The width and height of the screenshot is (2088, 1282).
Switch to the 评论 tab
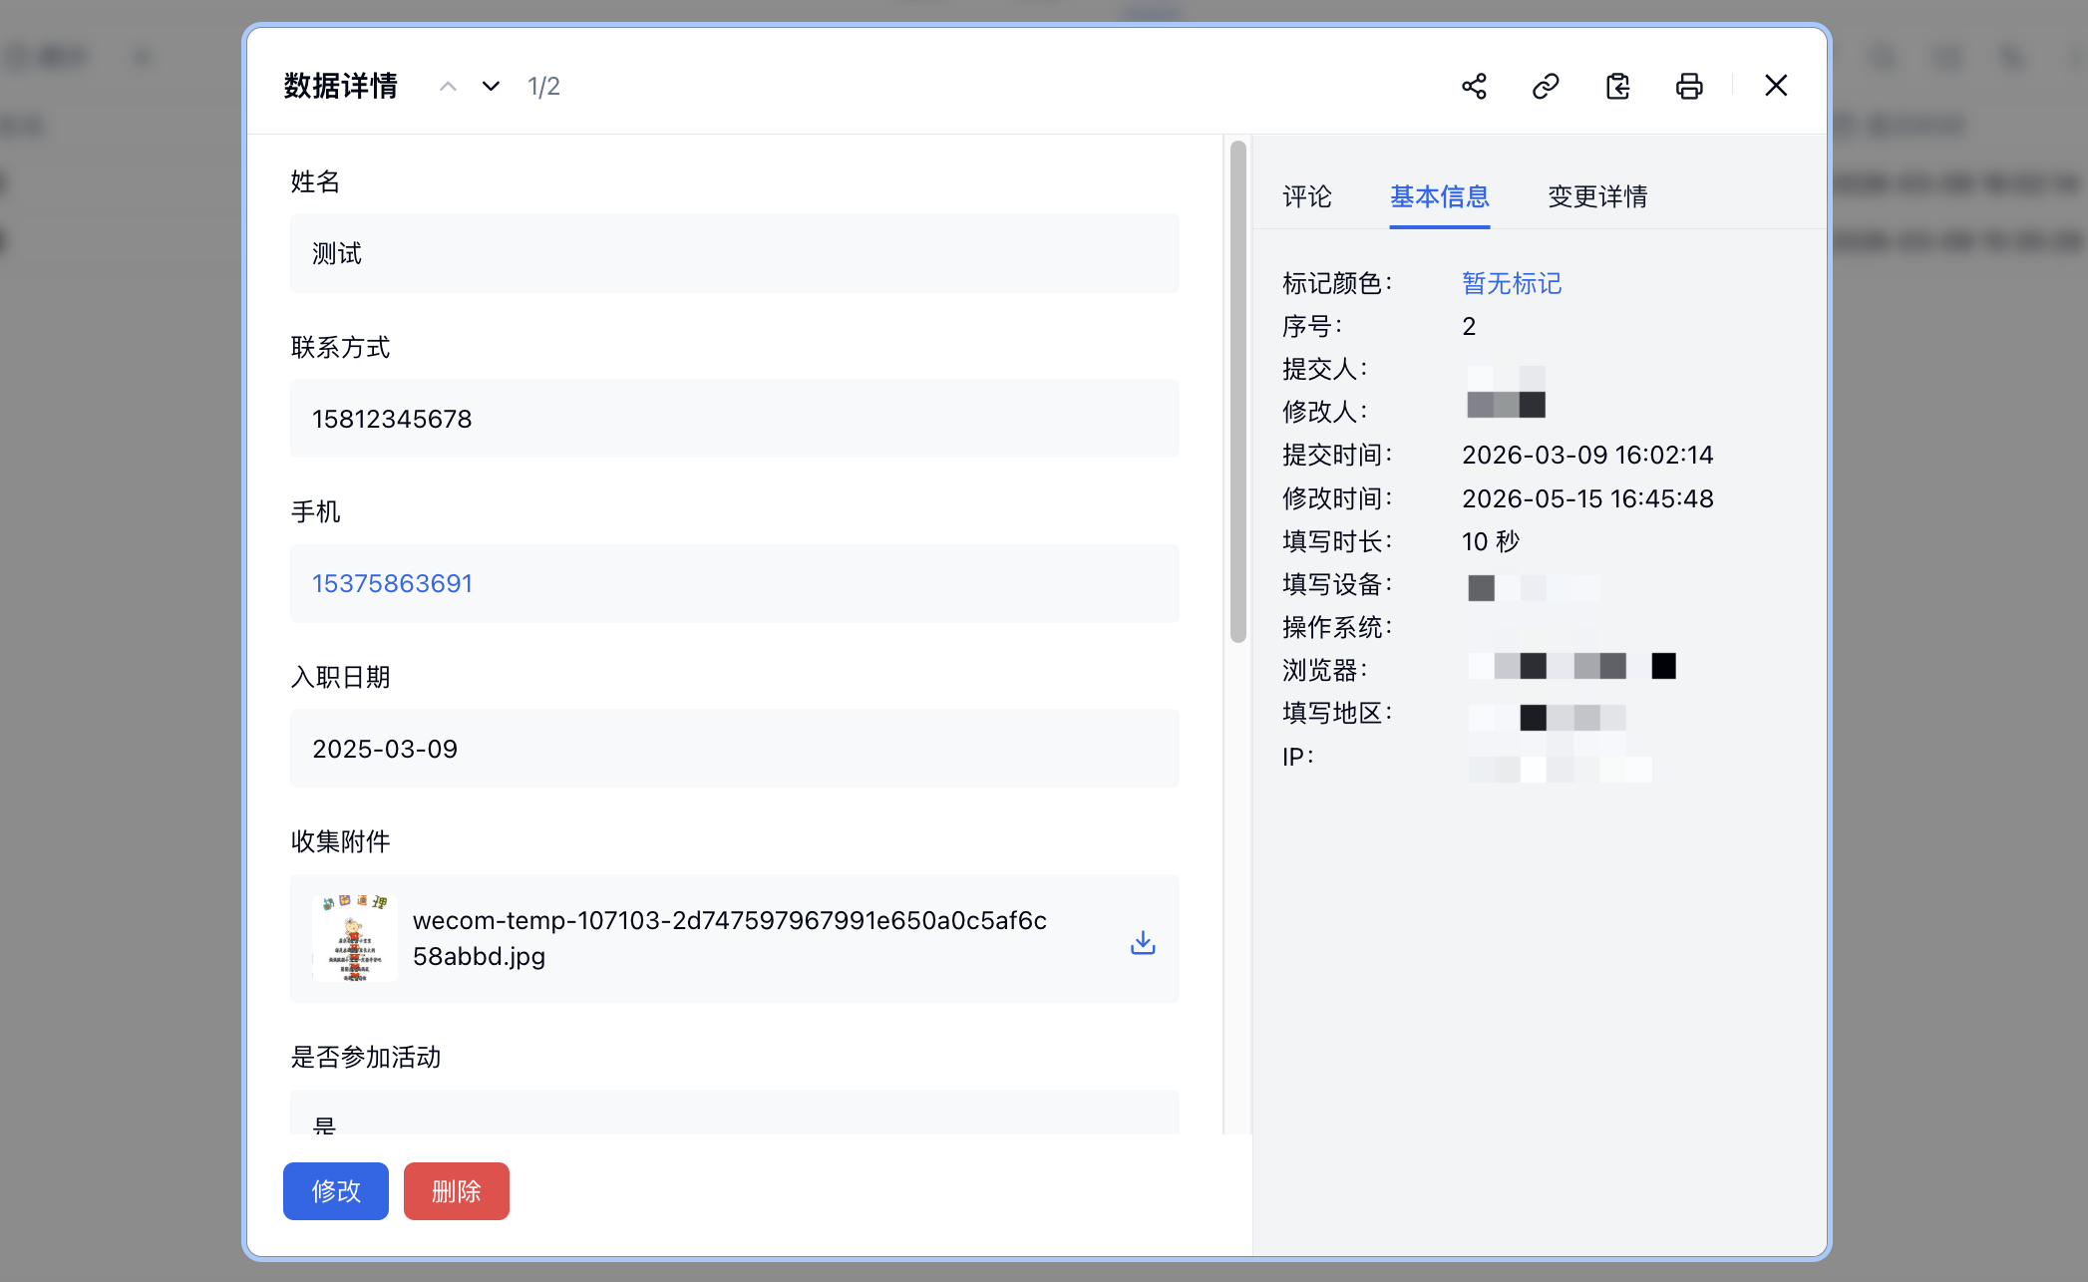(1306, 196)
